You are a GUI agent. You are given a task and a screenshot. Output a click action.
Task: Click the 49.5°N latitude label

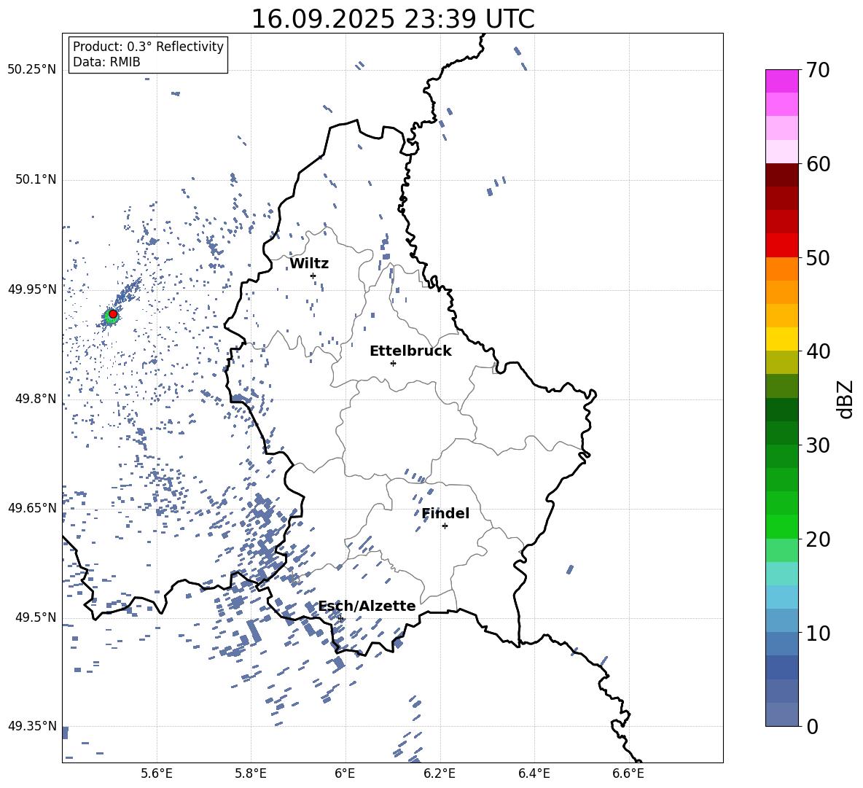[36, 617]
